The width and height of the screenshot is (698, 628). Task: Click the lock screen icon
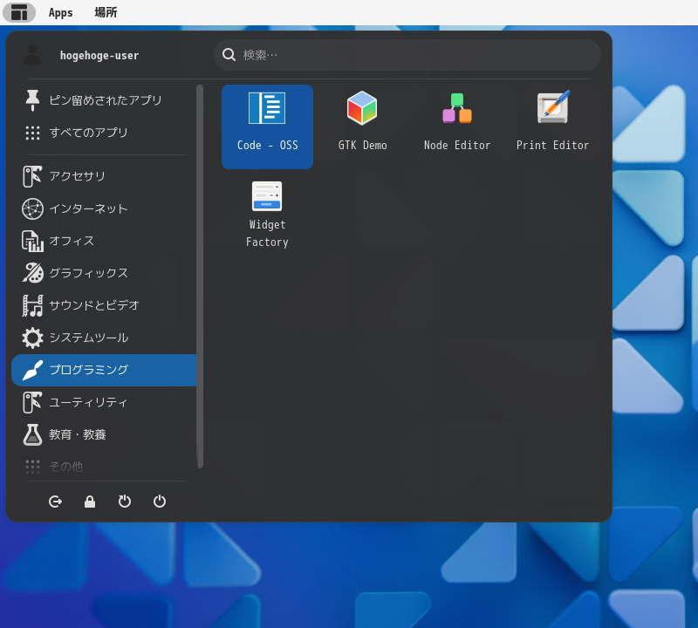tap(90, 502)
